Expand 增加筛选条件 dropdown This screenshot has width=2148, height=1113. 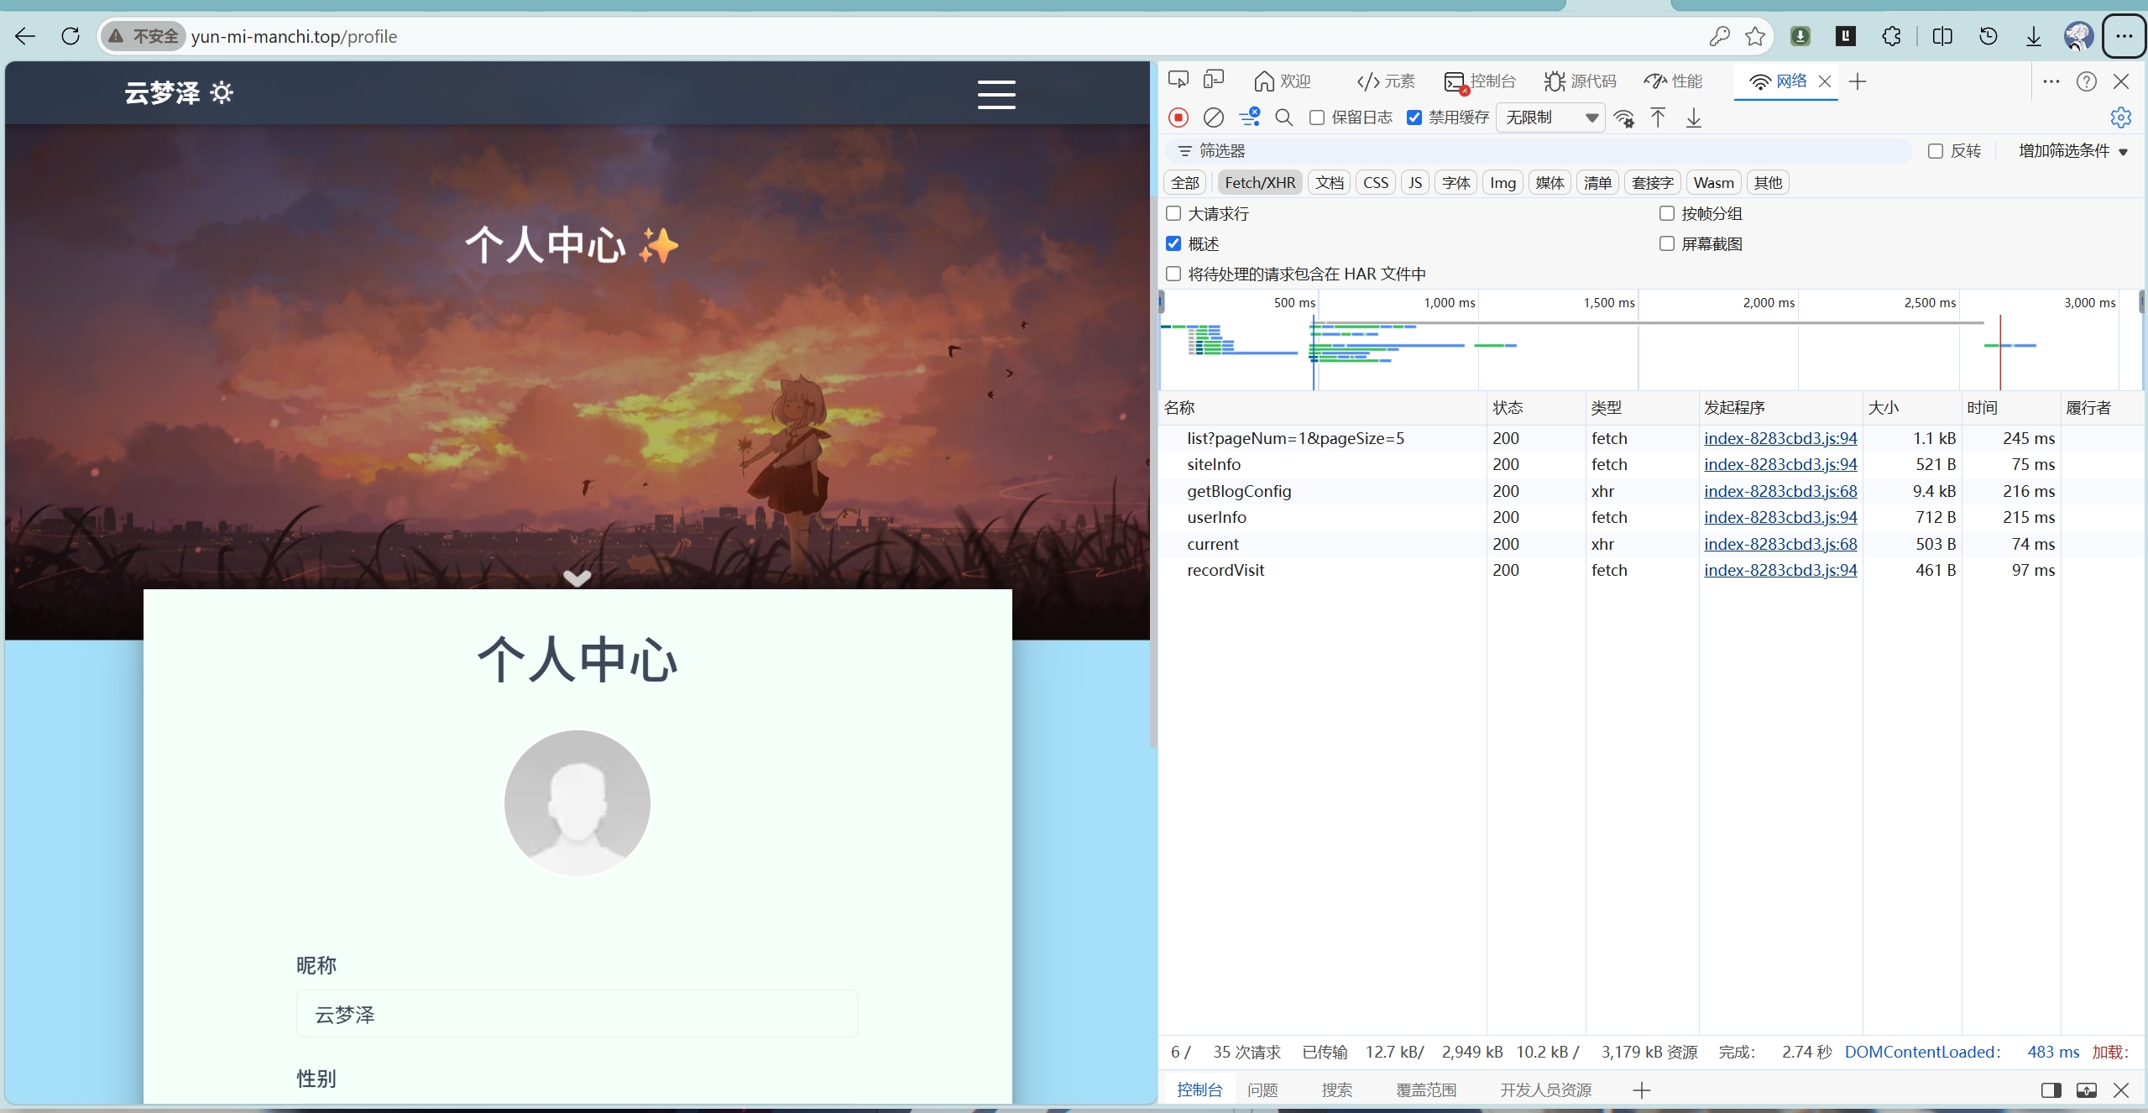pos(2073,151)
